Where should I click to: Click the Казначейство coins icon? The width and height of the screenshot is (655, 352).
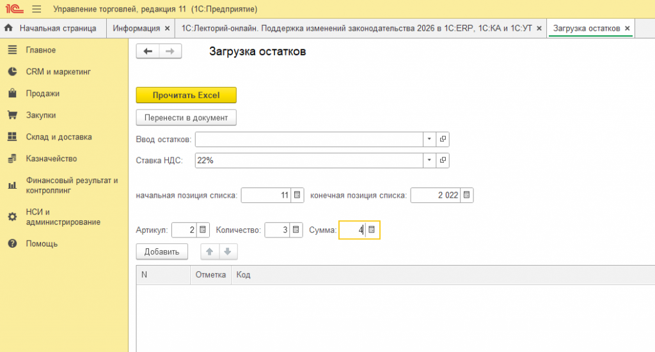tap(13, 159)
